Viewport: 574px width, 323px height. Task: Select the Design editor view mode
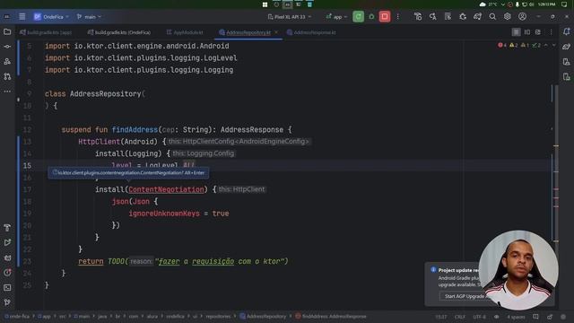[x=538, y=32]
